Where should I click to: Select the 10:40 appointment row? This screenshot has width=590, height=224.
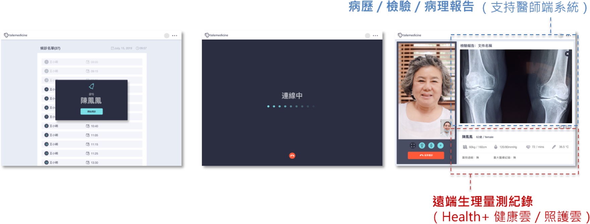tap(92, 126)
